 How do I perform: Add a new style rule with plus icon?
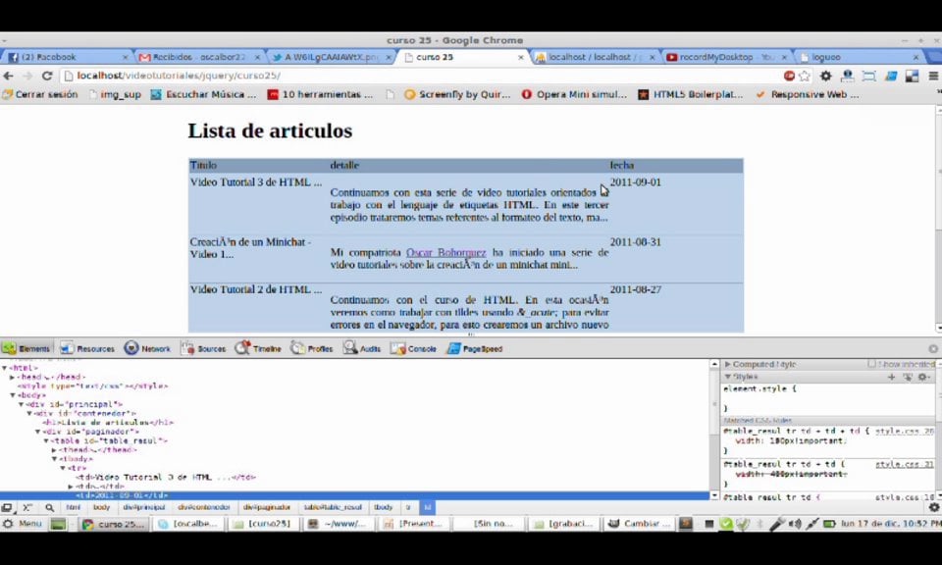click(x=892, y=377)
